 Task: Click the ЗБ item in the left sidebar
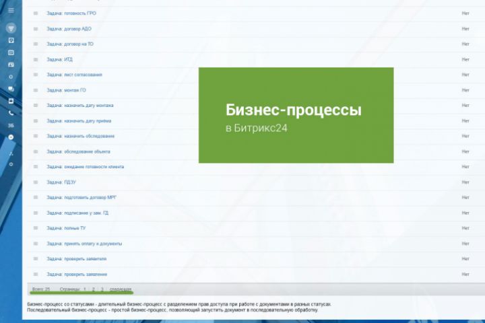tap(11, 125)
